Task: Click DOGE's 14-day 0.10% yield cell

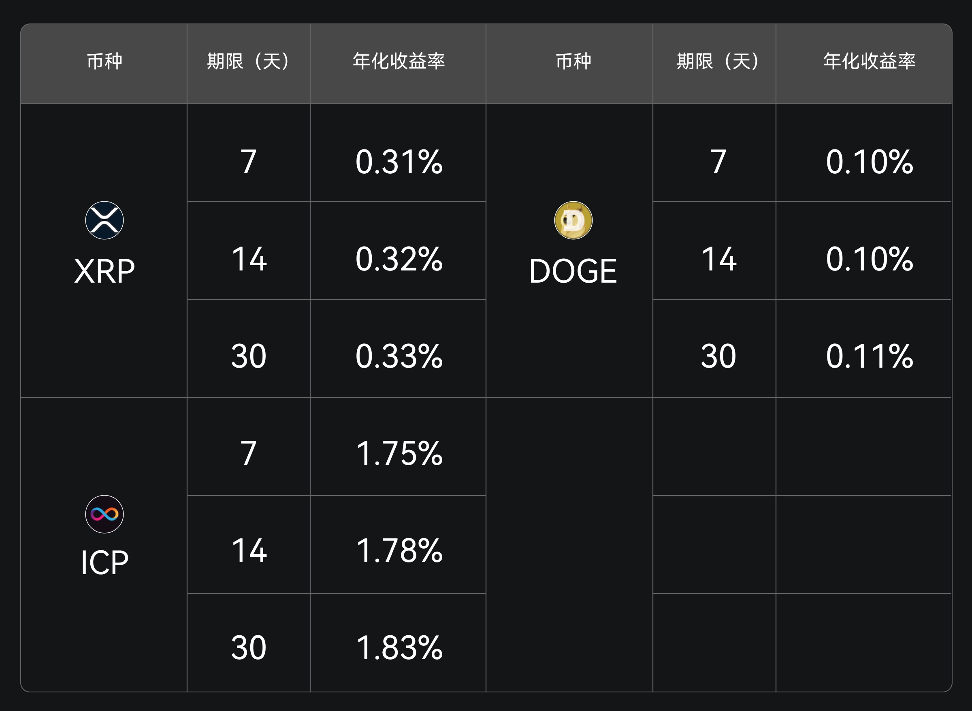Action: click(x=869, y=259)
